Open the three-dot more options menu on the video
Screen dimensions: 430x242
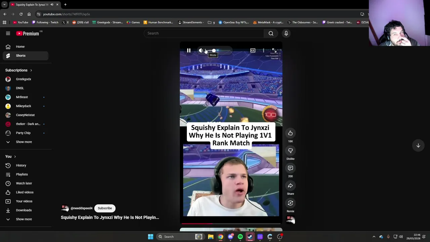263,50
